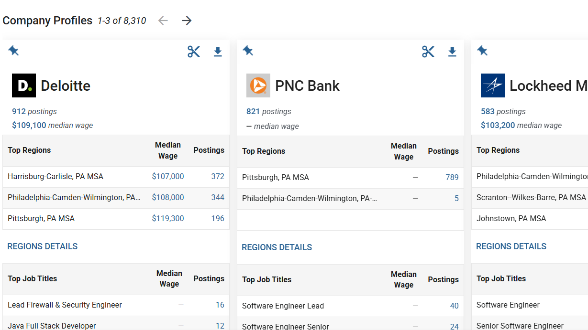Click the Company Profiles page heading
The width and height of the screenshot is (588, 330).
[x=47, y=21]
